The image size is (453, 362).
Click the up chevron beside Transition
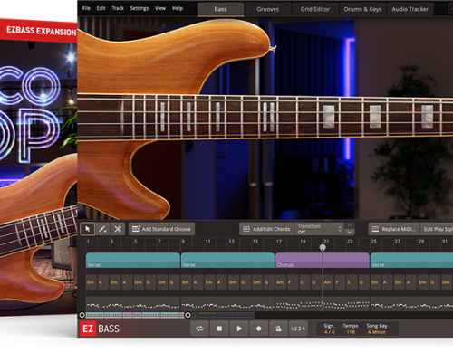350,225
